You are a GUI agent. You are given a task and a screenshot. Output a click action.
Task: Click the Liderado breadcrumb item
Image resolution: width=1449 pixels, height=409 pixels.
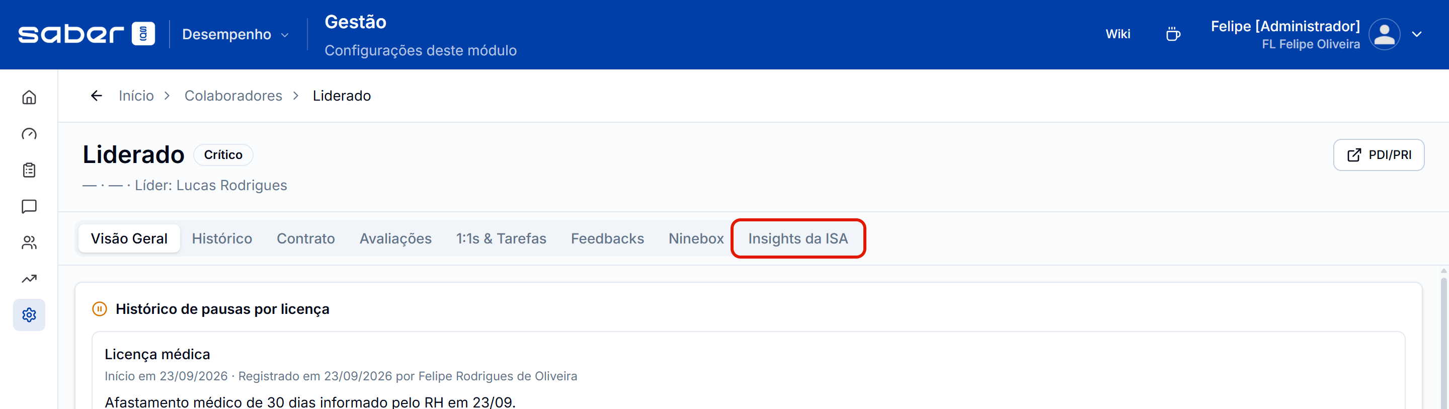point(342,96)
